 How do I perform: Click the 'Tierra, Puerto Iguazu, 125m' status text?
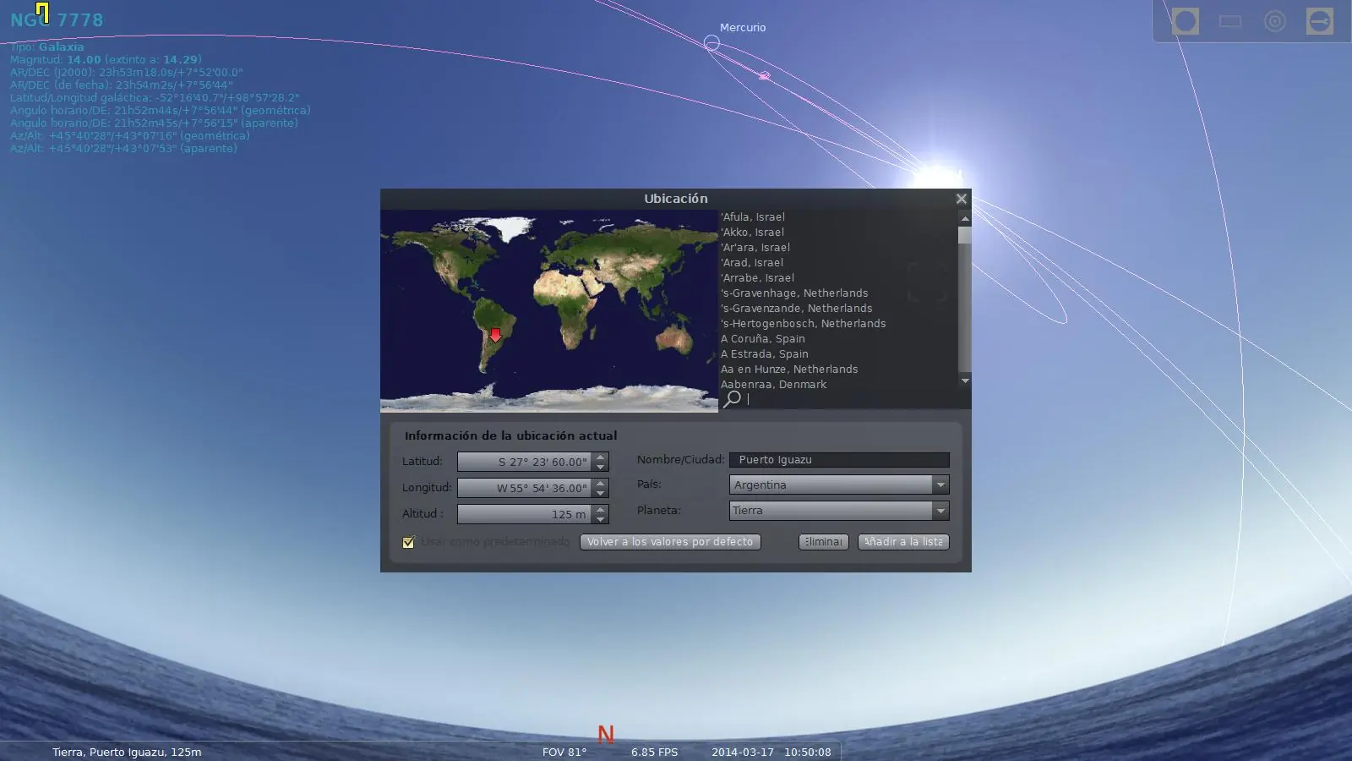(x=127, y=752)
